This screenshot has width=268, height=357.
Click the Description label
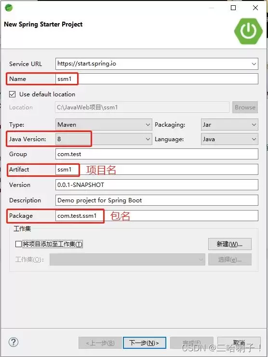(25, 200)
